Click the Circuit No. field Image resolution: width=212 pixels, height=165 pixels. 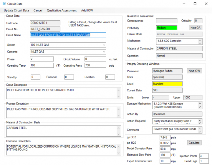coord(45,29)
